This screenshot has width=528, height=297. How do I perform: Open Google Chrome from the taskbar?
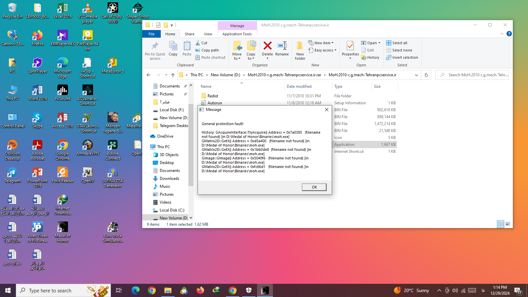(x=152, y=290)
